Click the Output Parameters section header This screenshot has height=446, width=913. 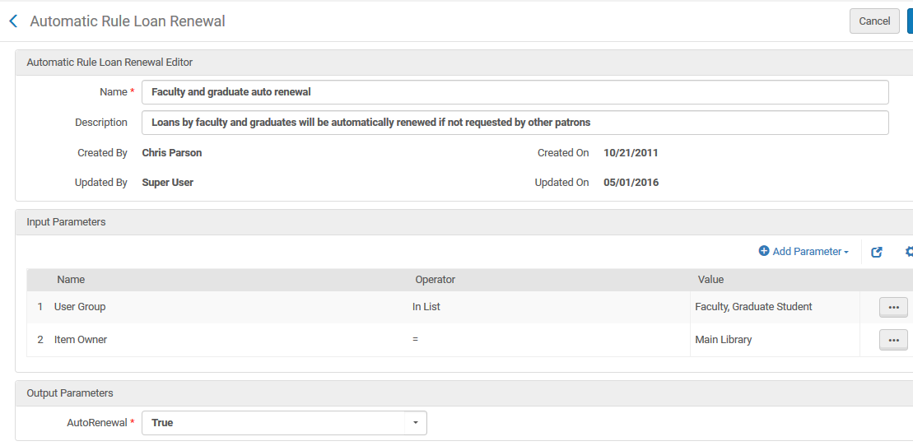tap(70, 393)
